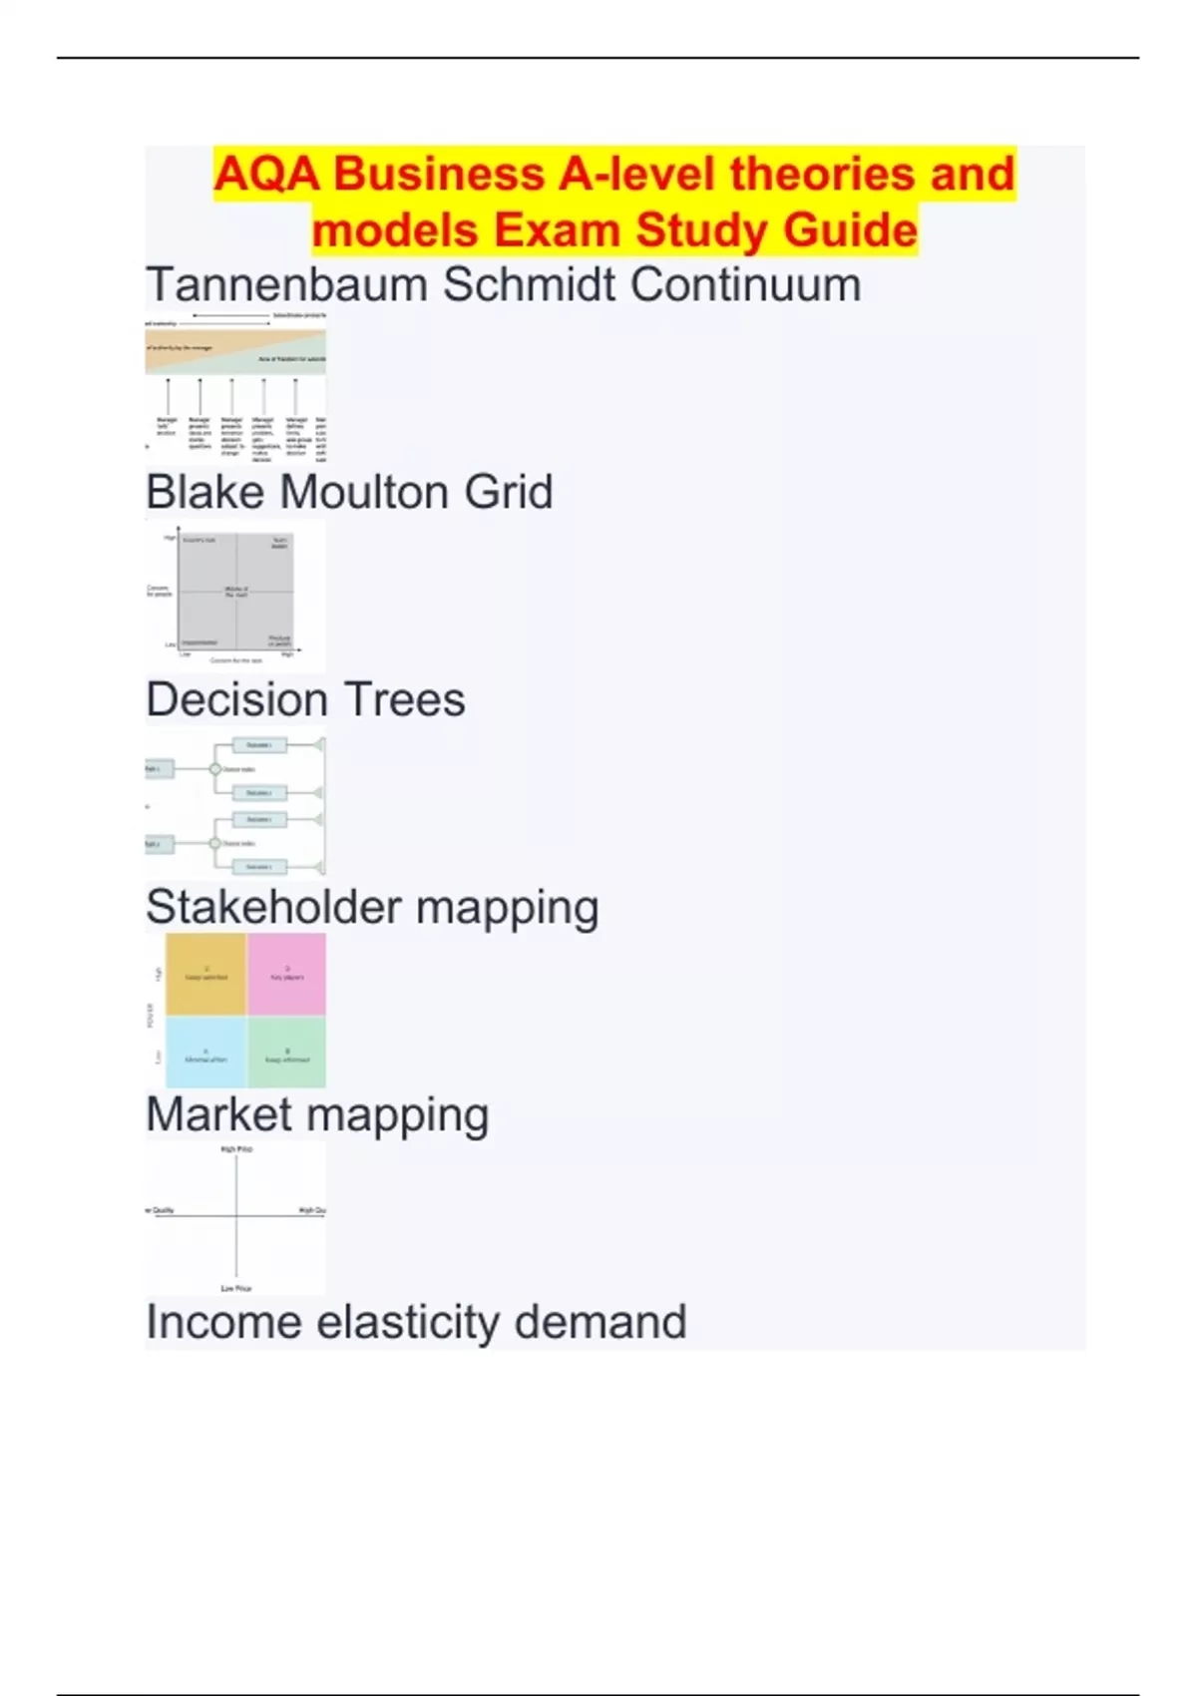Click the 'Tannenbaum Schmidt Continuum' heading

(503, 285)
